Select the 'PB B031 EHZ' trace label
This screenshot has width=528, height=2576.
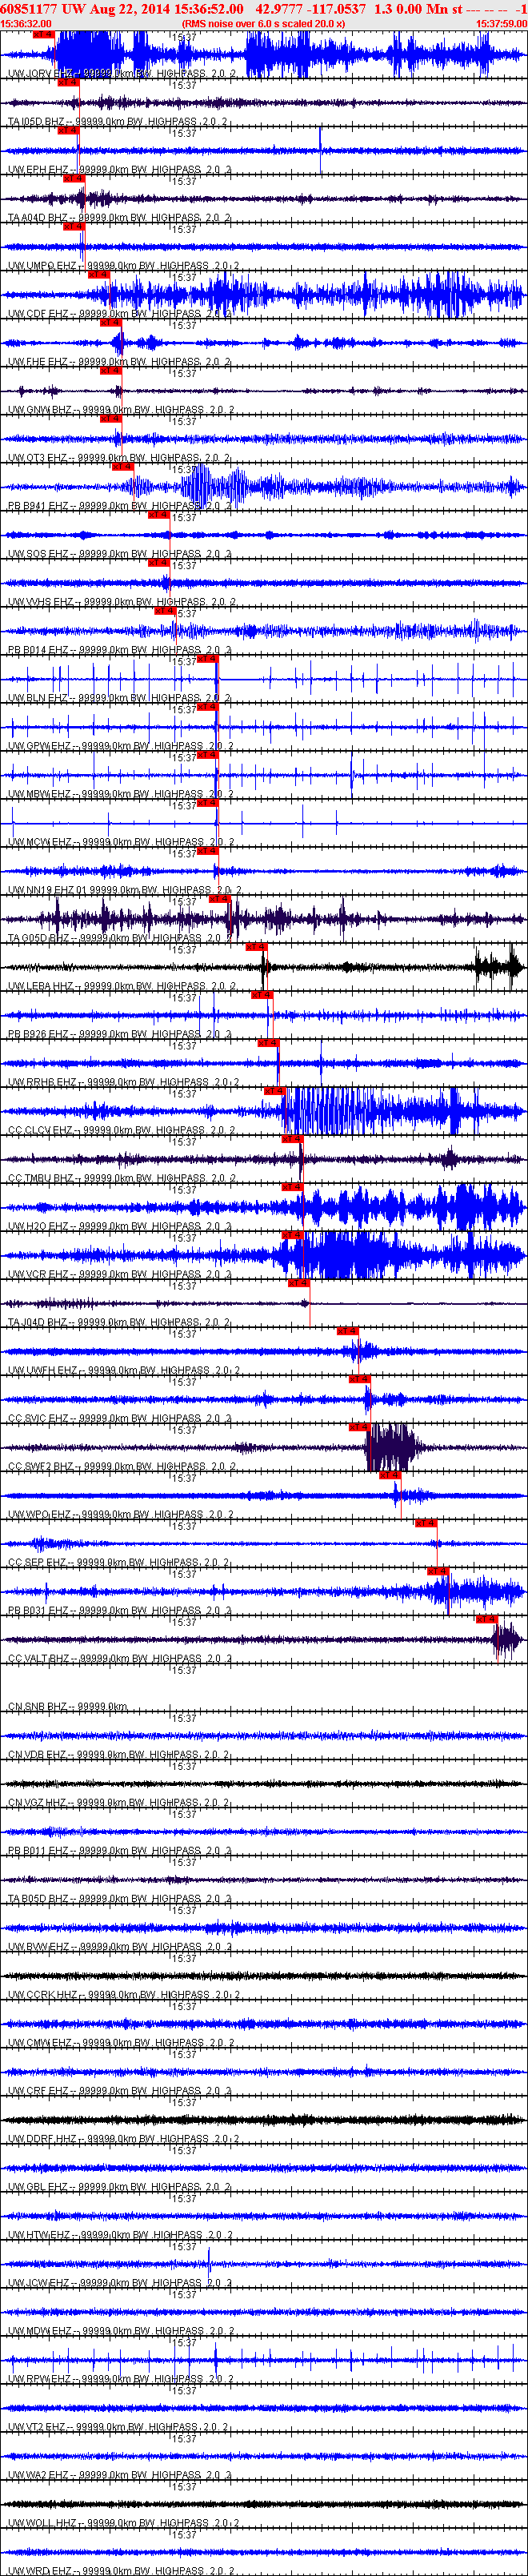(x=119, y=1610)
